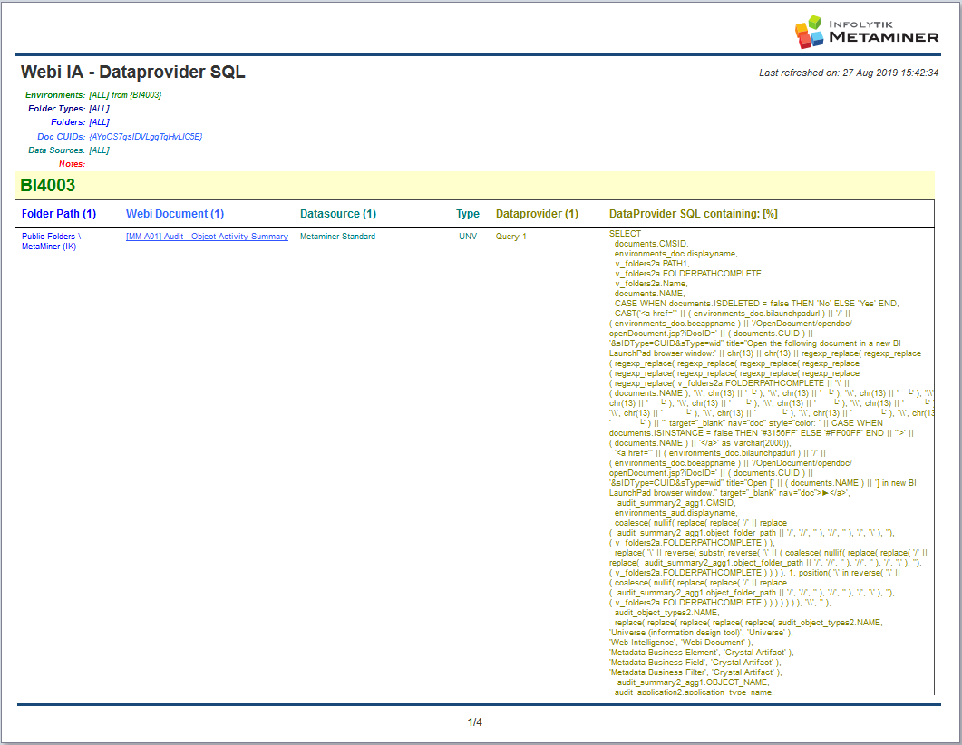Image resolution: width=962 pixels, height=745 pixels.
Task: Click the 'Metadata Business Filter' SQL line
Action: point(695,672)
